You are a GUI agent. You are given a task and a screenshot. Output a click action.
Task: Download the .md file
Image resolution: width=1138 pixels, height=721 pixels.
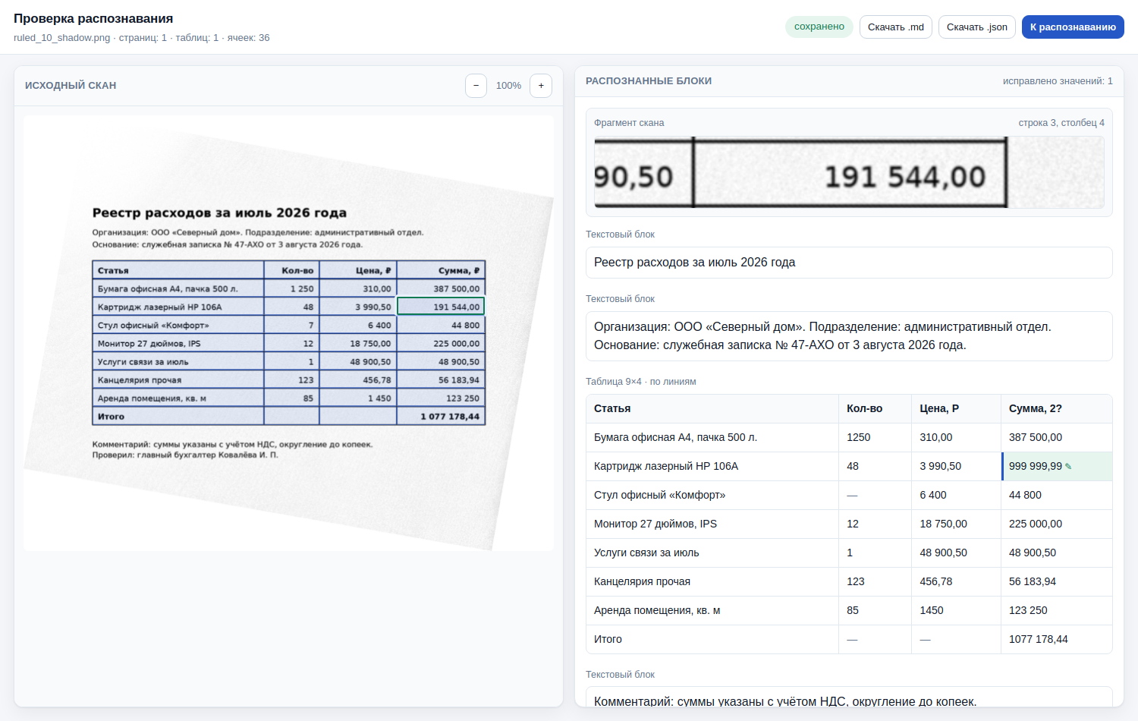[896, 27]
